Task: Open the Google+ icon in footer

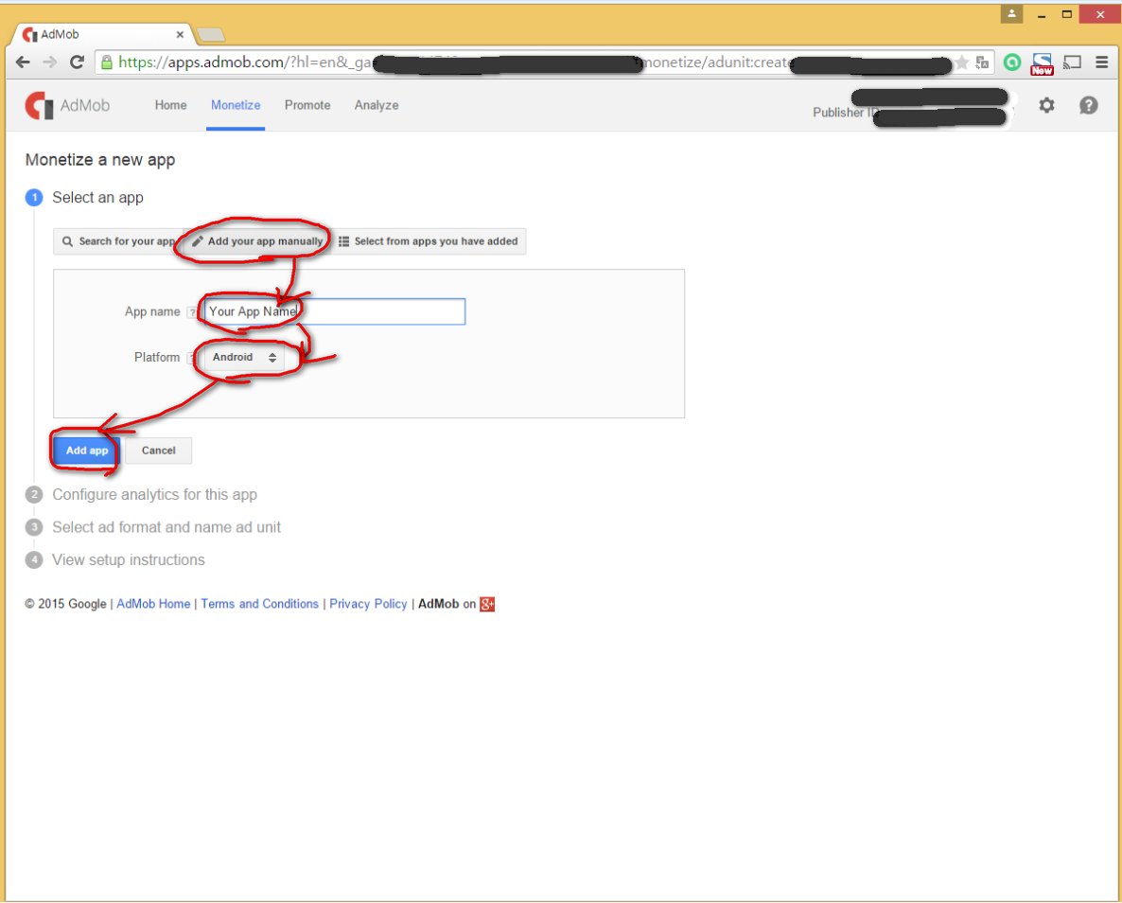Action: [487, 605]
